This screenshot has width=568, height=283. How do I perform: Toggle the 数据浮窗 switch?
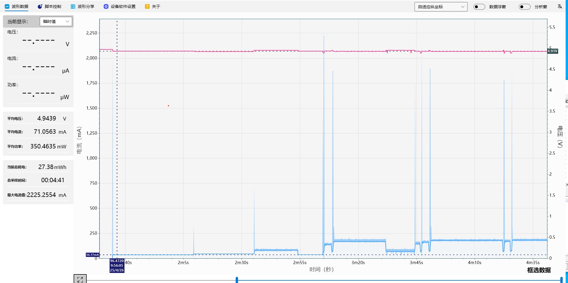tap(479, 7)
